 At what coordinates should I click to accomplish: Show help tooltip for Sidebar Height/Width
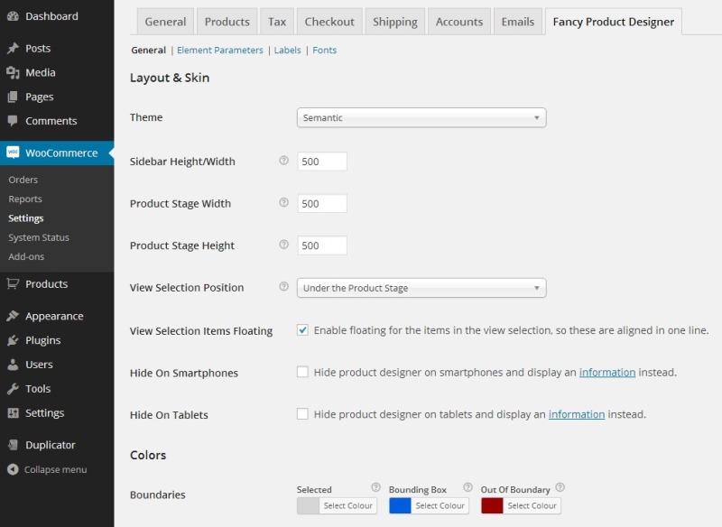(x=283, y=160)
